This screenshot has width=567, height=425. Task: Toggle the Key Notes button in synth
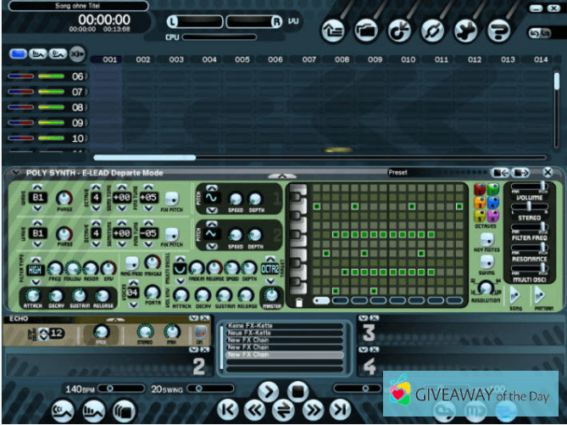click(x=486, y=241)
